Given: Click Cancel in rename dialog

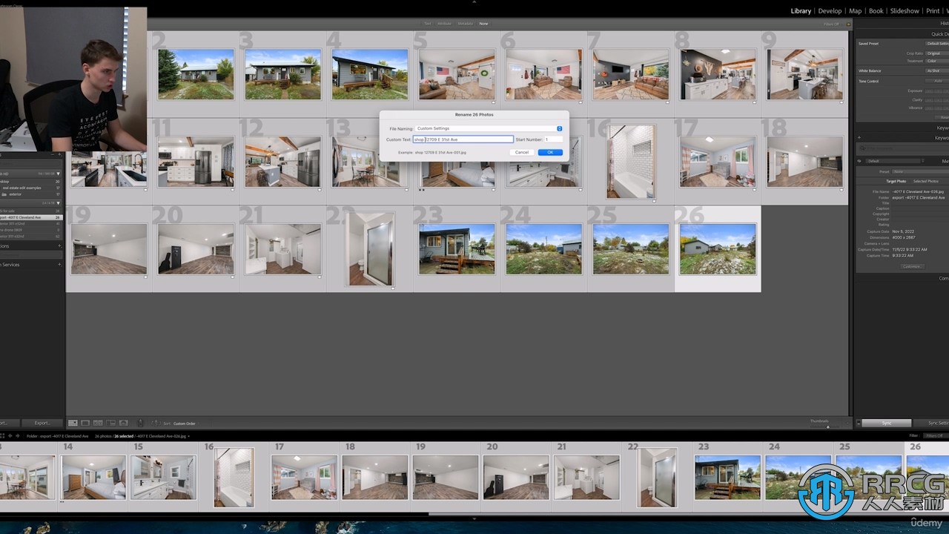Looking at the screenshot, I should 522,152.
